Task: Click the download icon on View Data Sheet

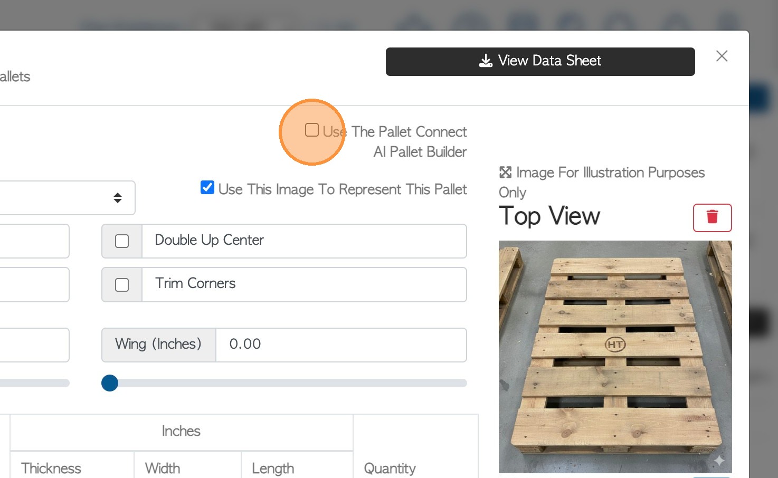Action: pos(486,61)
